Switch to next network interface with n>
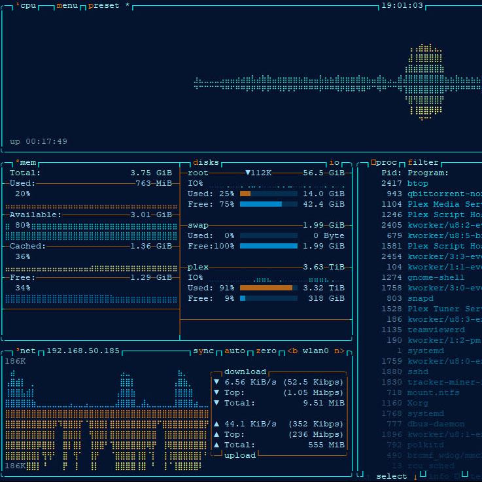 pos(339,351)
